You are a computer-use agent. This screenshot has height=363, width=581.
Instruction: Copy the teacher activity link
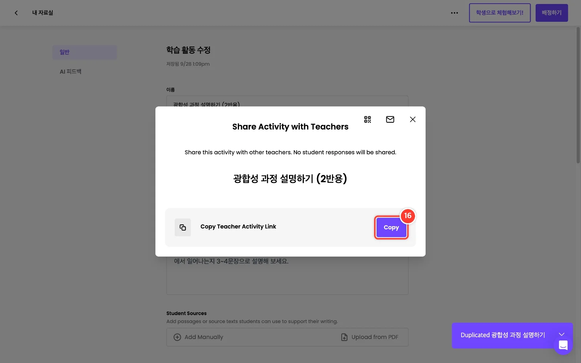coord(391,227)
